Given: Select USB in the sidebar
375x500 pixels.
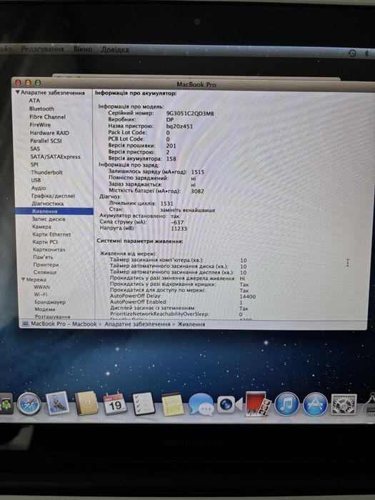Looking at the screenshot, I should pos(36,180).
